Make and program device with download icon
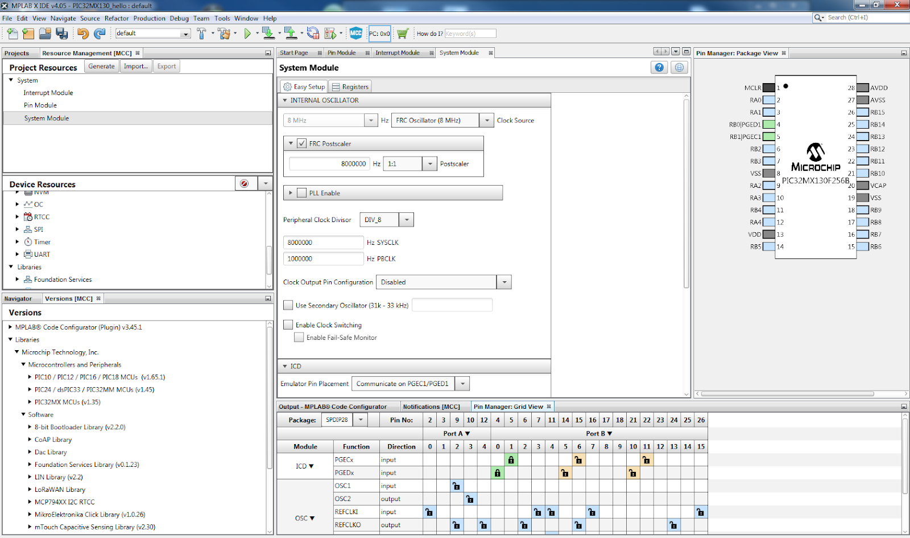Viewport: 910px width, 538px height. 268,34
